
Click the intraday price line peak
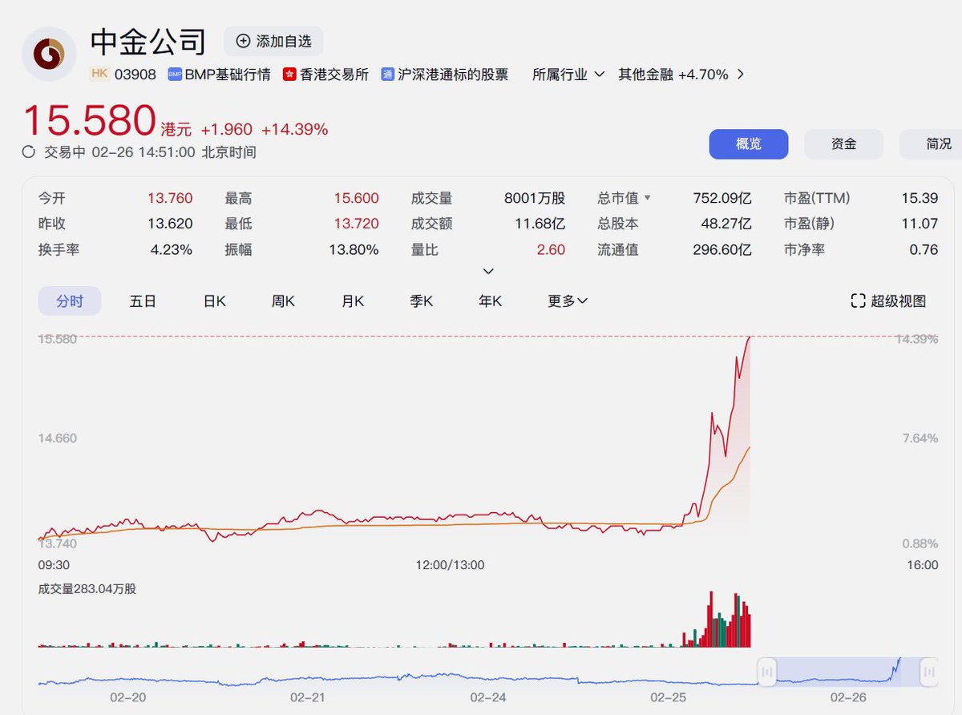749,338
